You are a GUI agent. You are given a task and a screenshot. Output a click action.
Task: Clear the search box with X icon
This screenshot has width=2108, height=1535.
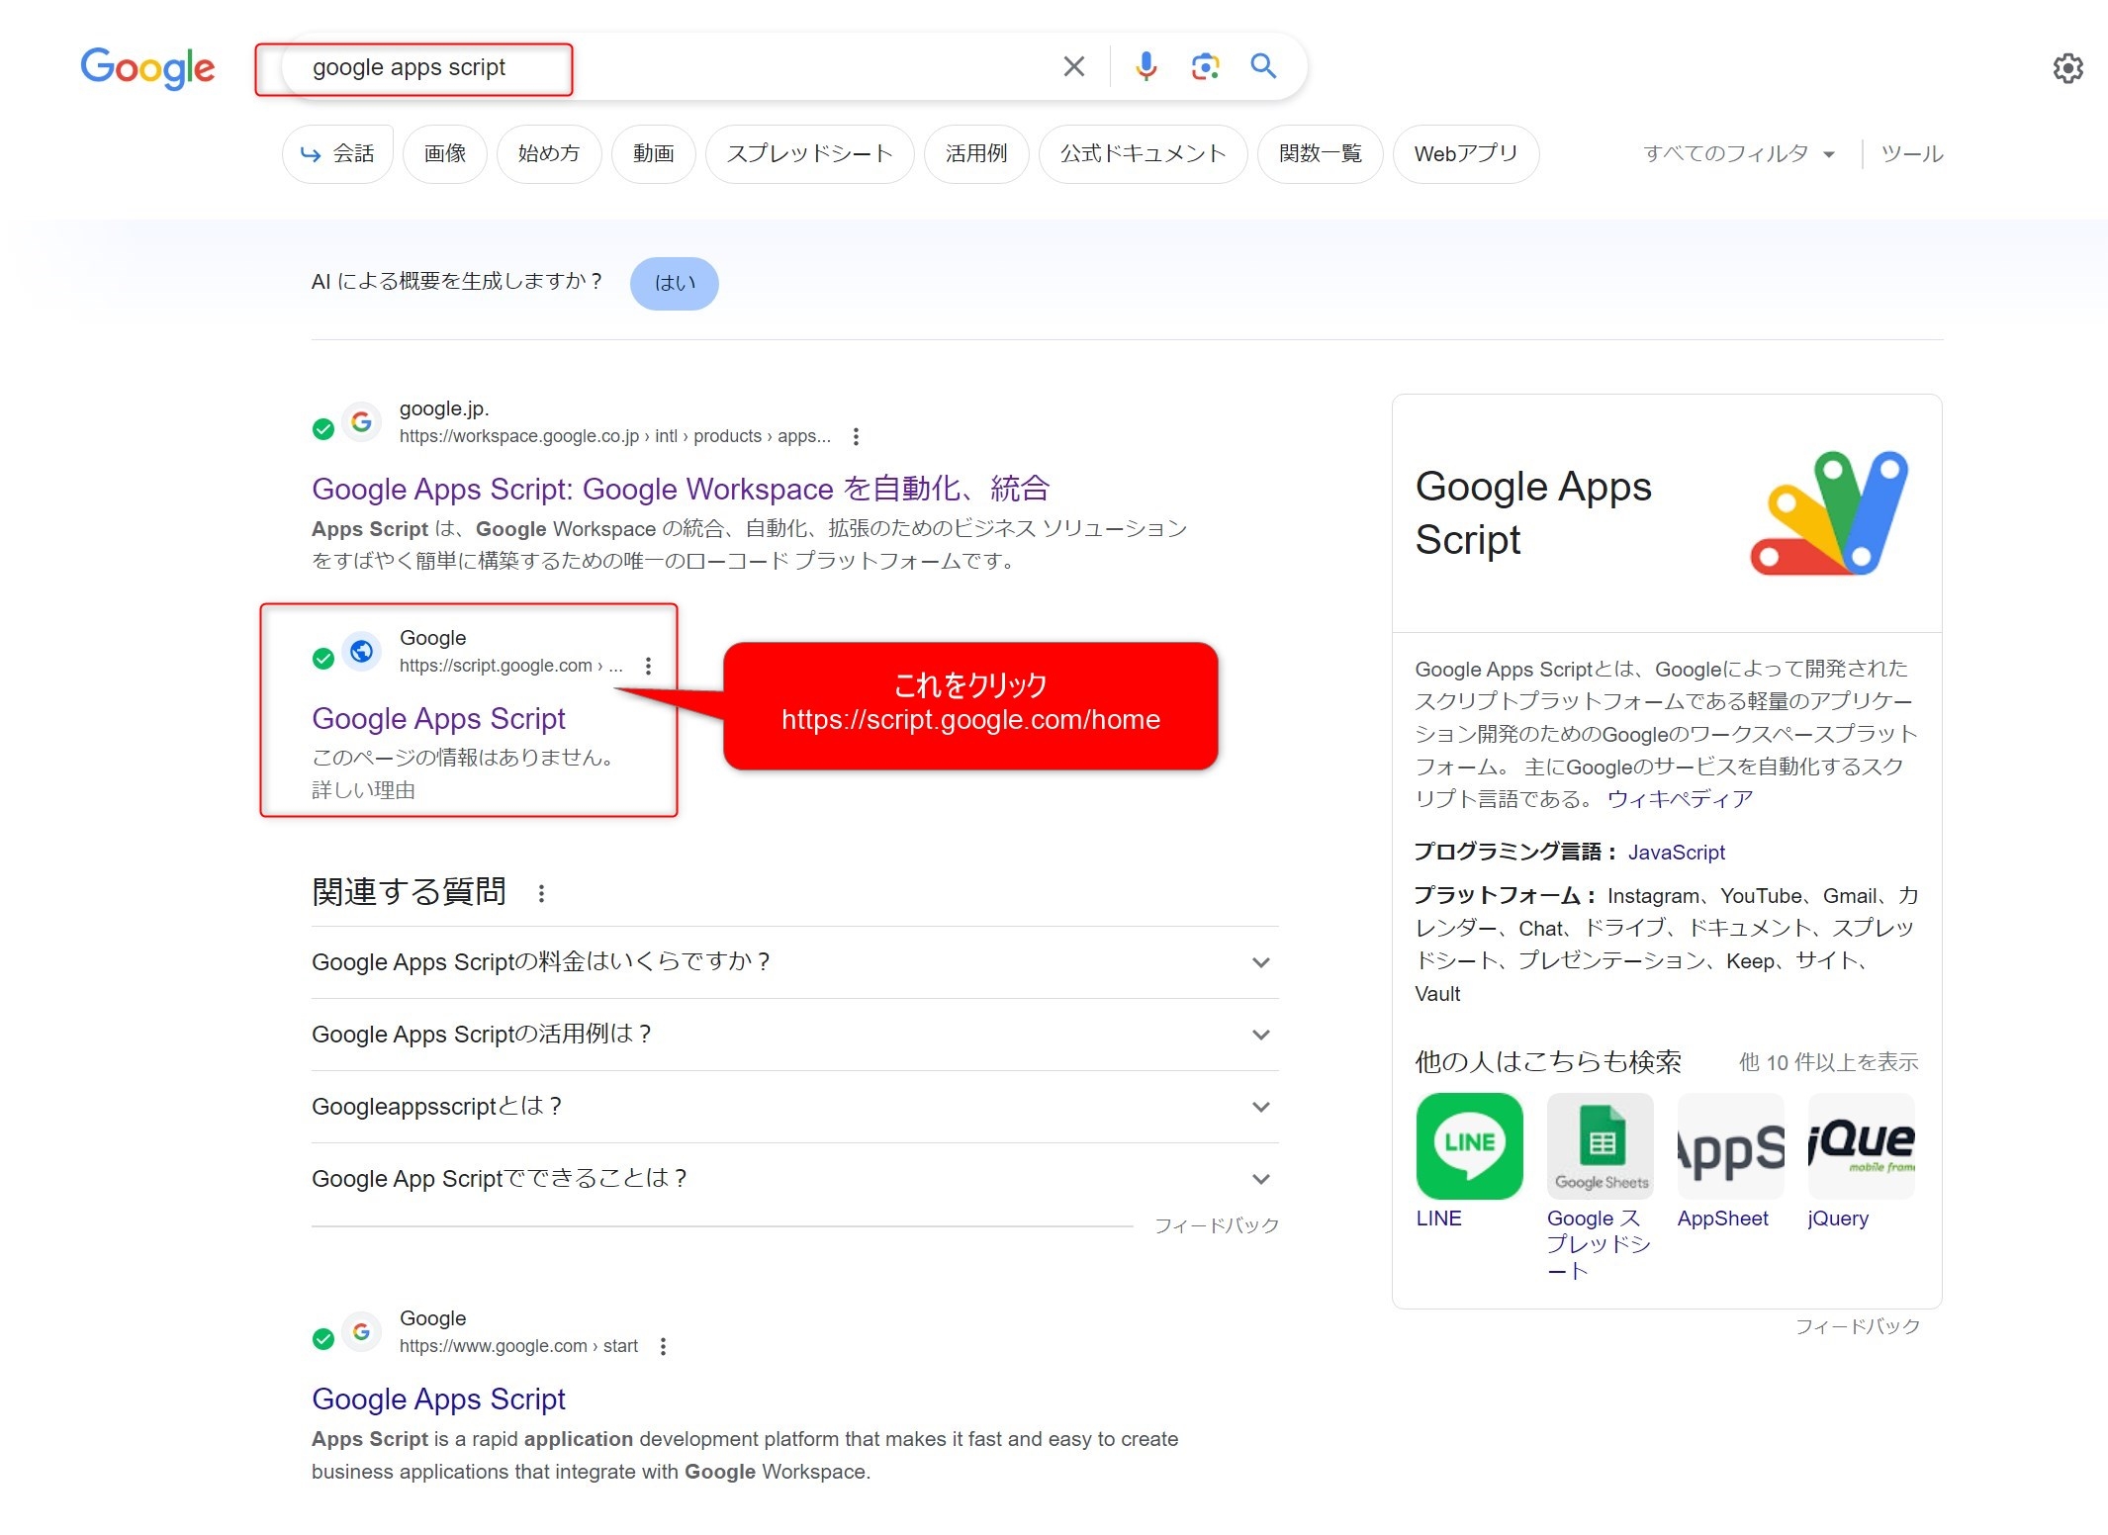[x=1073, y=67]
